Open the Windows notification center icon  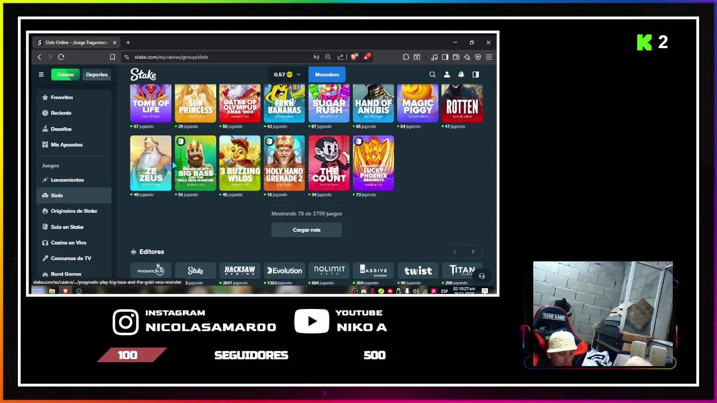pos(485,291)
